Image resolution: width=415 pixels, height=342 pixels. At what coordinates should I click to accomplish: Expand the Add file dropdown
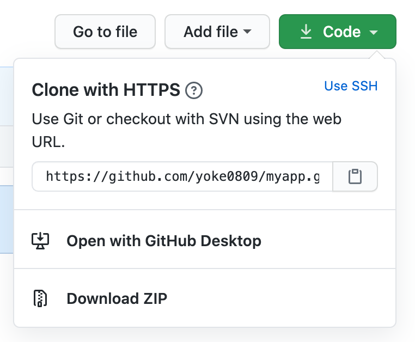coord(217,32)
